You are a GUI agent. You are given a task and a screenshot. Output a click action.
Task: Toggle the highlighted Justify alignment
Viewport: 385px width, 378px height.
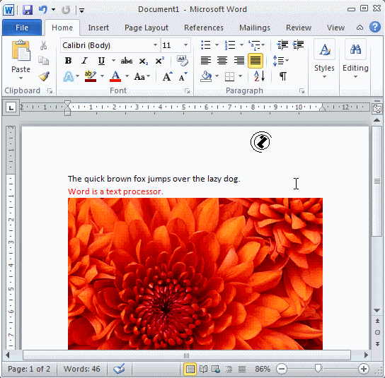click(x=255, y=61)
